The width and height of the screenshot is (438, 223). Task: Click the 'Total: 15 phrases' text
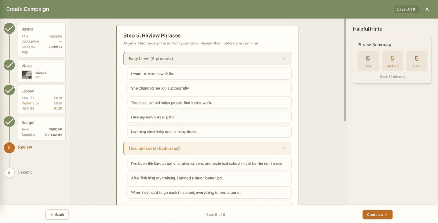click(x=392, y=77)
